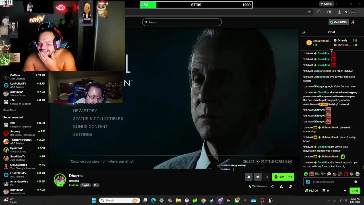364x205 pixels.
Task: Select BONUS CONTENT in game menu
Action: tap(90, 127)
